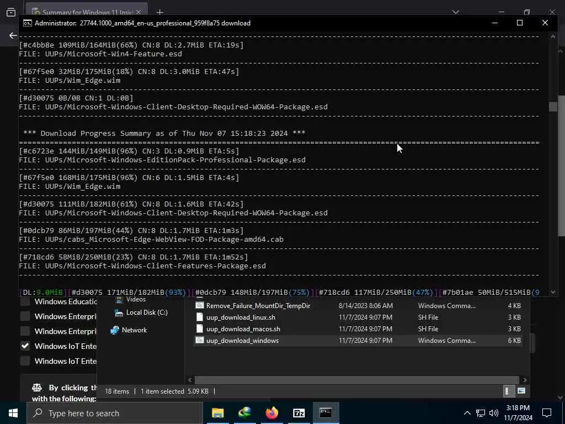Click the '1 item selected 5.09 KB' status text
Viewport: 565px width, 424px height.
(x=174, y=391)
